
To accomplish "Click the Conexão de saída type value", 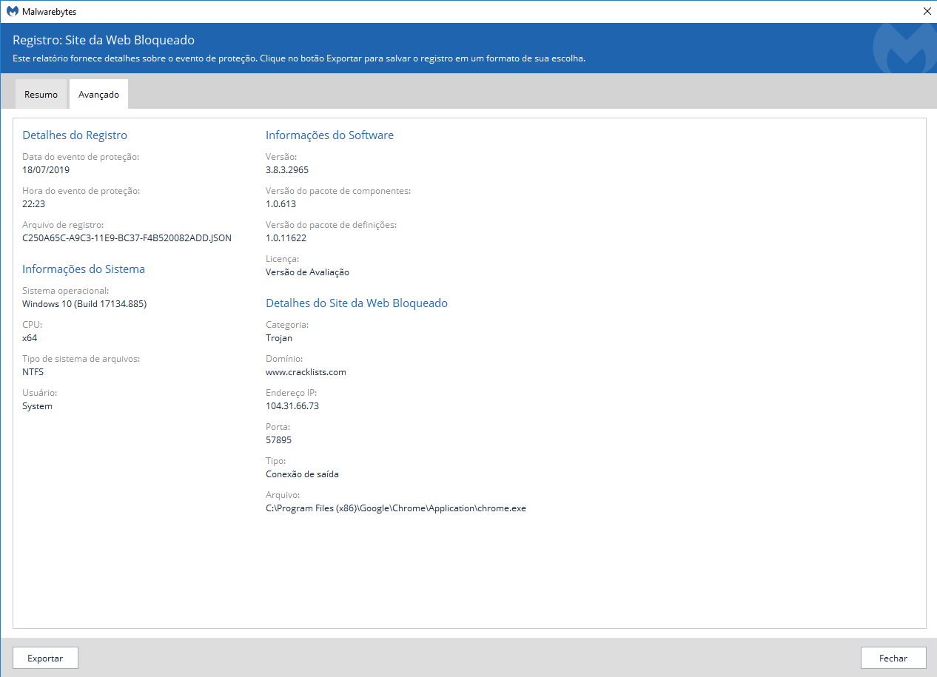I will (x=302, y=474).
